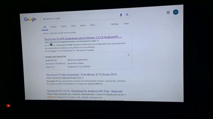213x119 pixels.
Task: Switch to the Images tab
Action: pos(53,26)
